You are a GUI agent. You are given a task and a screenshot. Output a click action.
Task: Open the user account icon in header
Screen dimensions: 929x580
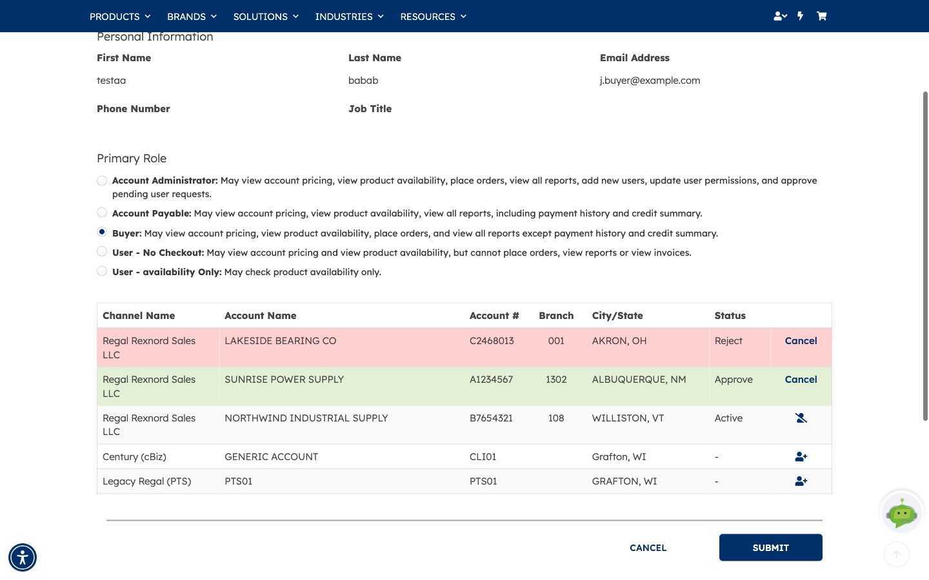pyautogui.click(x=780, y=16)
